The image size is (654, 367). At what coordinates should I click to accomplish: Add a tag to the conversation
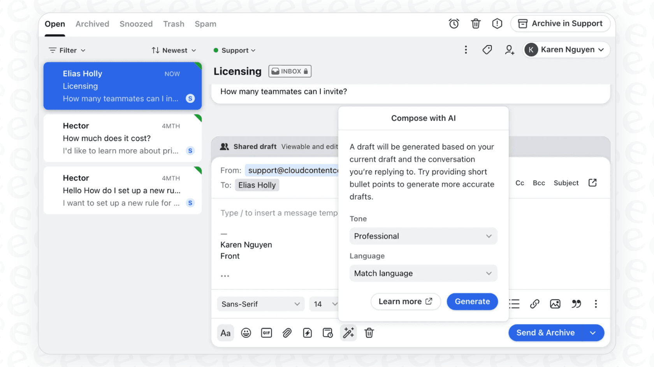coord(487,50)
